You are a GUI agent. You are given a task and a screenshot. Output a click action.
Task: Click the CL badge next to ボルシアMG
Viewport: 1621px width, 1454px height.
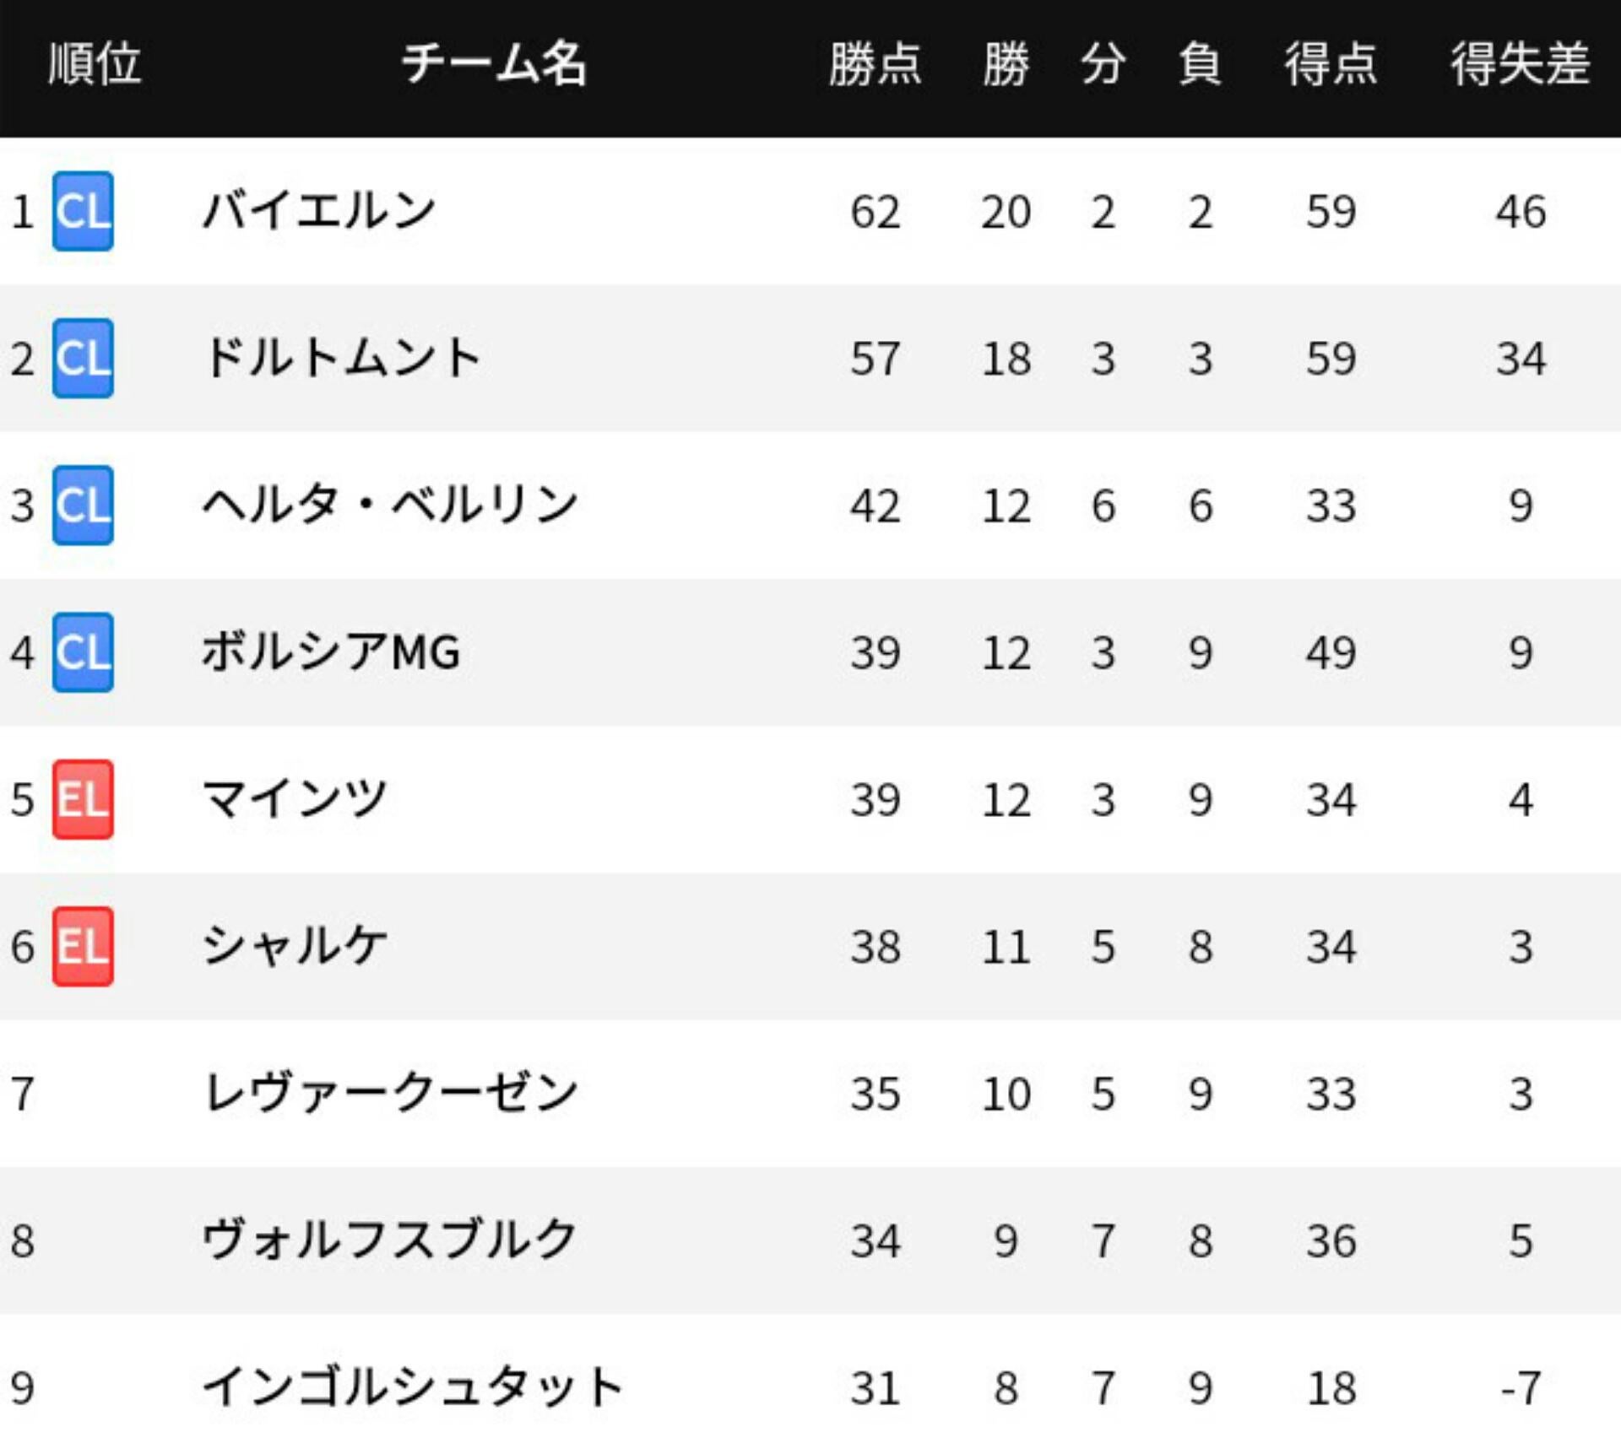click(83, 652)
